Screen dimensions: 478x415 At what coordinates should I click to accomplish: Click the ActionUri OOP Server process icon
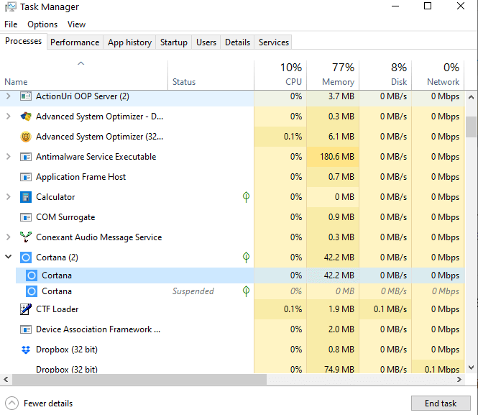pyautogui.click(x=26, y=96)
